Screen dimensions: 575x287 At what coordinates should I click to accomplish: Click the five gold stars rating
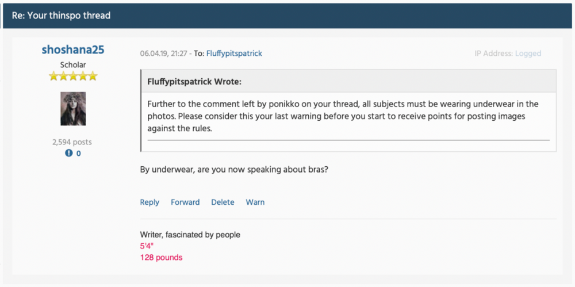[x=73, y=76]
